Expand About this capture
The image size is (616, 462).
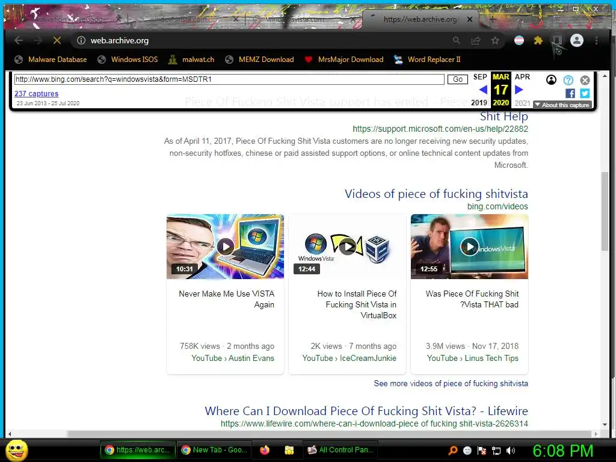(562, 105)
